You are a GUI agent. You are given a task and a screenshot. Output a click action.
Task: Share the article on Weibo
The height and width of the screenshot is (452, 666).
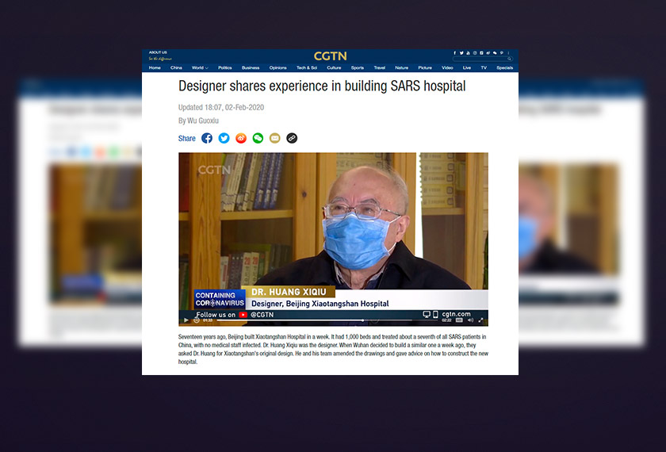pos(241,138)
